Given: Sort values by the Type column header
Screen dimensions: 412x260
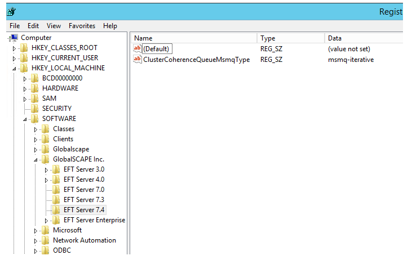Looking at the screenshot, I should click(291, 38).
